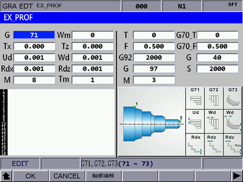Edit the G92 field showing 2000
243x182 pixels.
(154, 58)
